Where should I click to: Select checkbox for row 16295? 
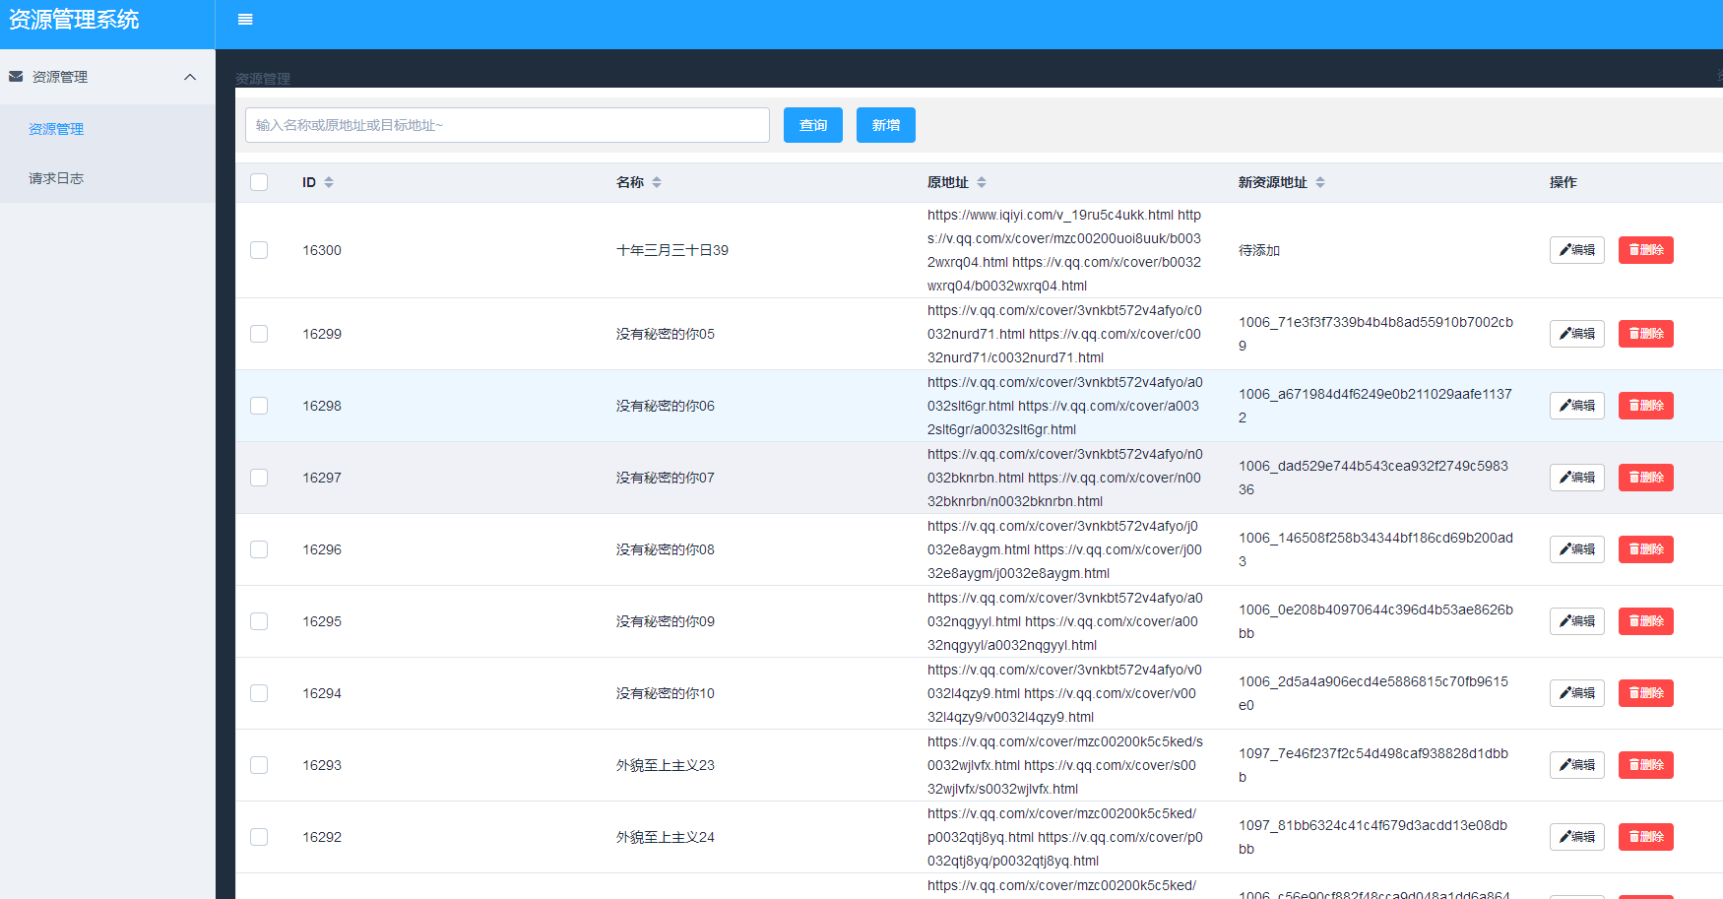pos(259,621)
